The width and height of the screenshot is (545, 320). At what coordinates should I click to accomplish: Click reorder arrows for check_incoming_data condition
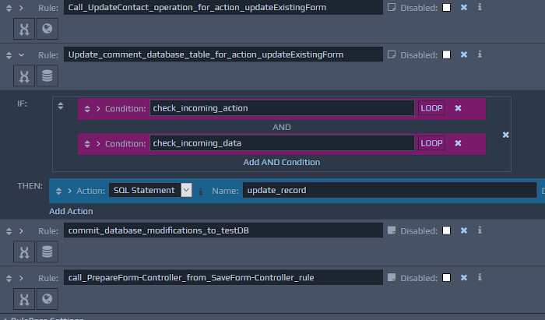[x=87, y=144]
